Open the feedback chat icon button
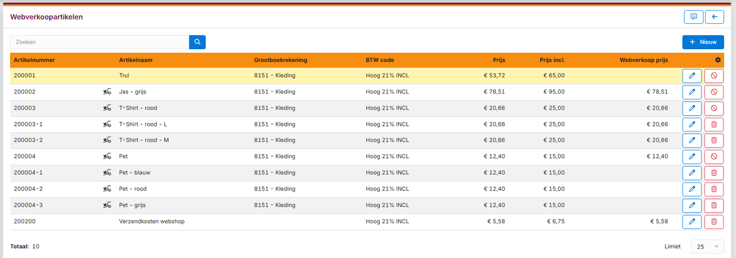 693,17
